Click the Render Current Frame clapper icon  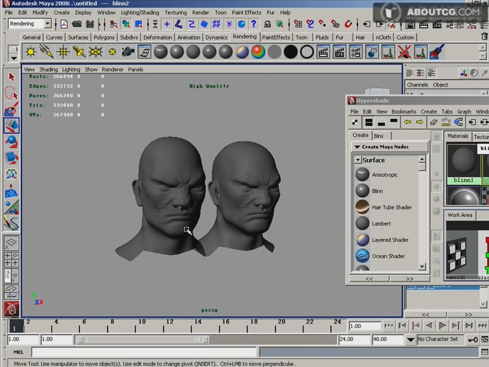coord(323,52)
